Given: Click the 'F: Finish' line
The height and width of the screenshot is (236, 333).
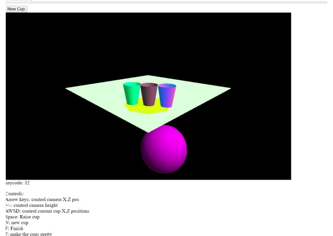Looking at the screenshot, I should pos(14,228).
